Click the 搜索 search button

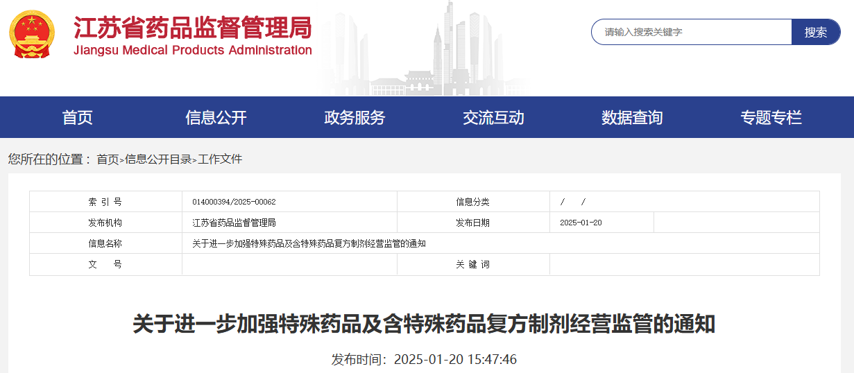coord(816,32)
